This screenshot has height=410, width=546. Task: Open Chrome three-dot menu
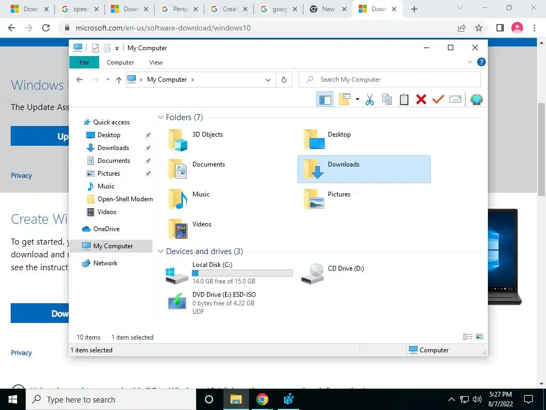coord(534,28)
